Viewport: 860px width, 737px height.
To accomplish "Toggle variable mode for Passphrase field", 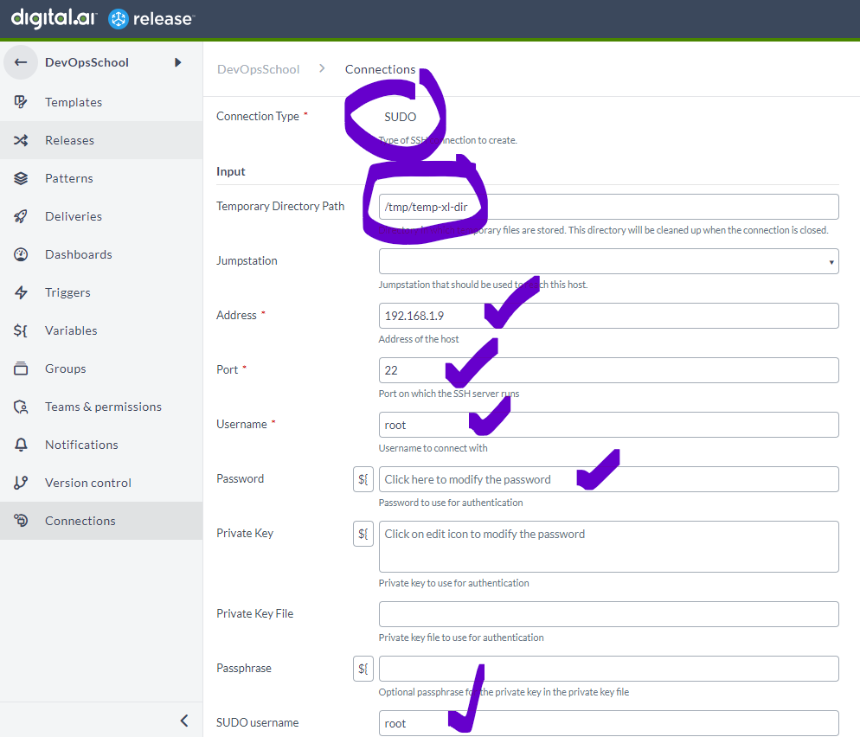I will 363,669.
